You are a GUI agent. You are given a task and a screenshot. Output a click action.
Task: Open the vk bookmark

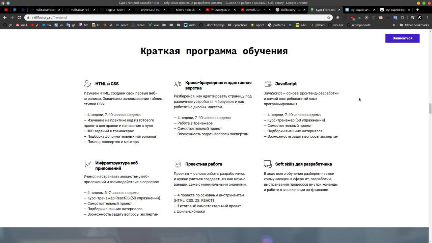(x=59, y=25)
